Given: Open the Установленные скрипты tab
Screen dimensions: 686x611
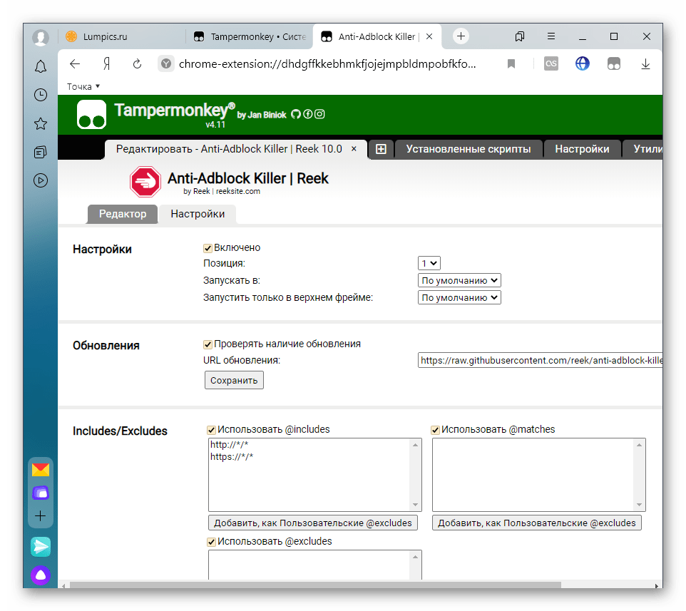Looking at the screenshot, I should (469, 149).
